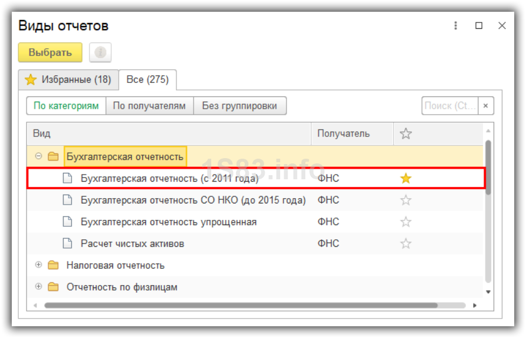Clear search with the × icon
This screenshot has height=338, width=526.
(486, 106)
